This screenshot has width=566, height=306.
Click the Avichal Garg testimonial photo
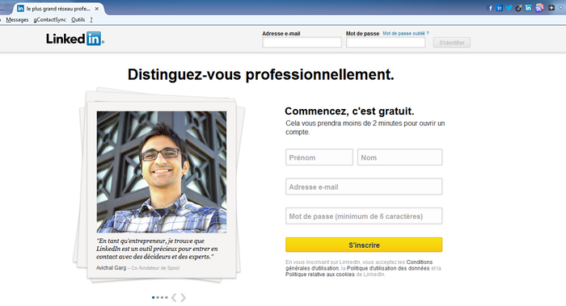tap(162, 171)
